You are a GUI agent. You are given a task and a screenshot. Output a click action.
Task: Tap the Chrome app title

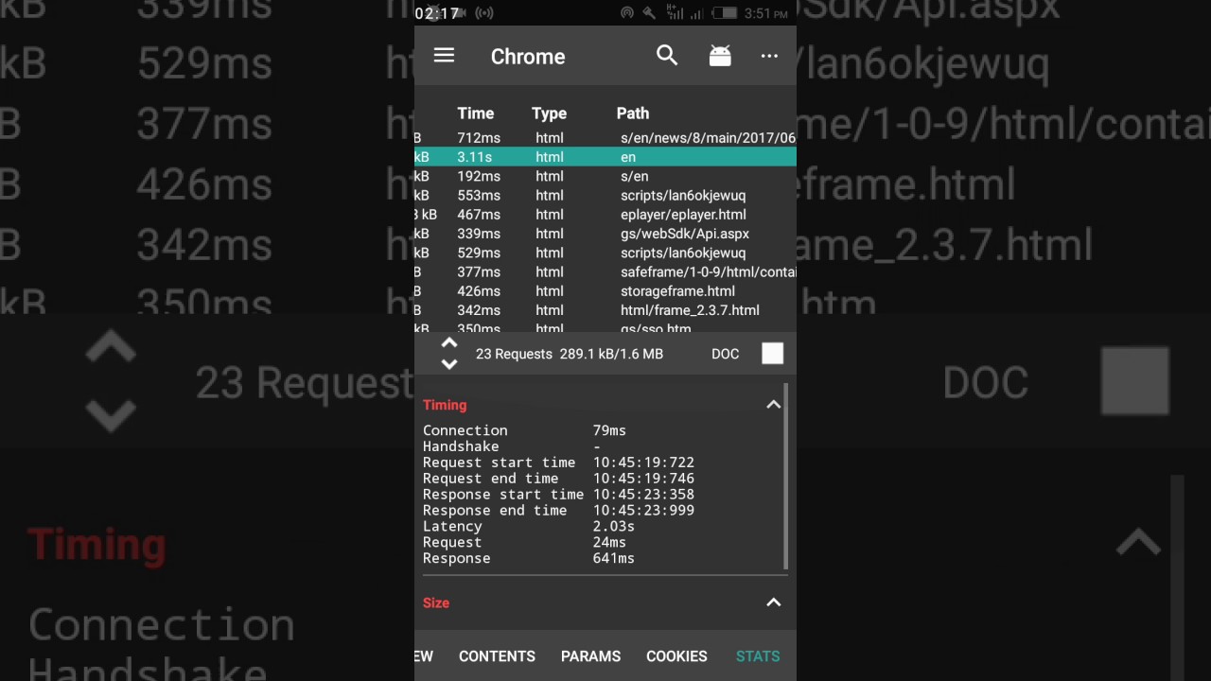pos(528,57)
